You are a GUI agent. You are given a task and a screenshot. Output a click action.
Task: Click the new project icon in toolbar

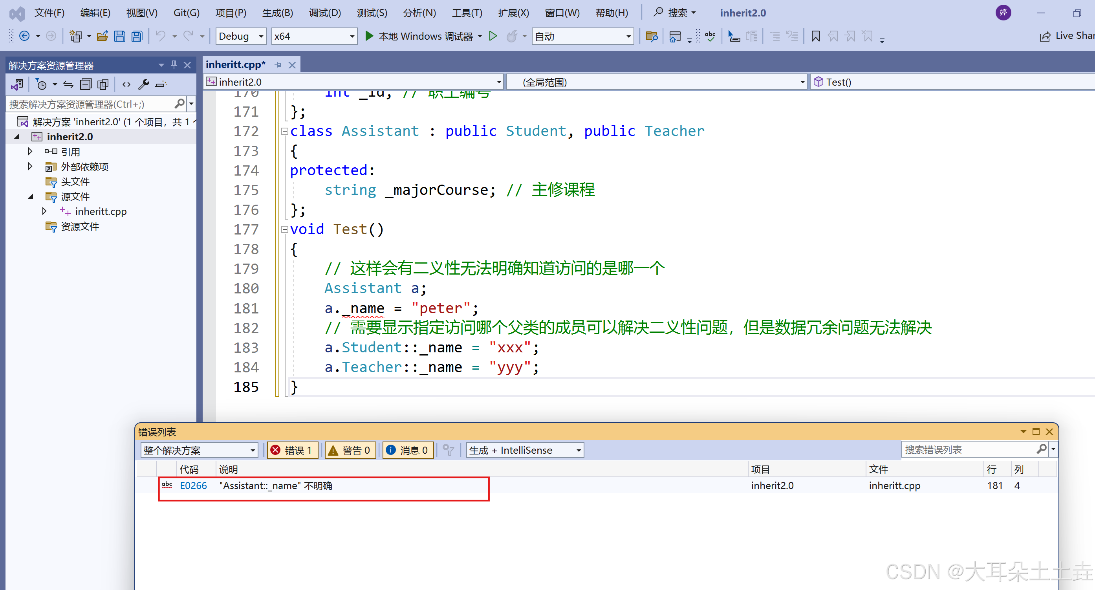click(76, 36)
